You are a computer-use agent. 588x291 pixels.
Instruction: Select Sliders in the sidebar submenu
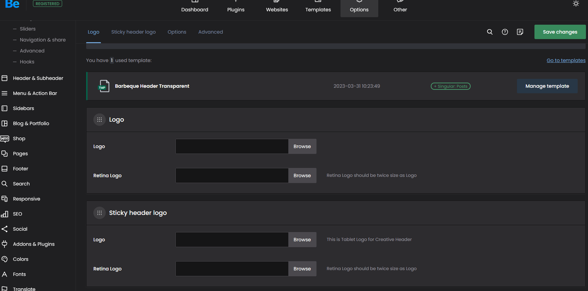pyautogui.click(x=27, y=29)
